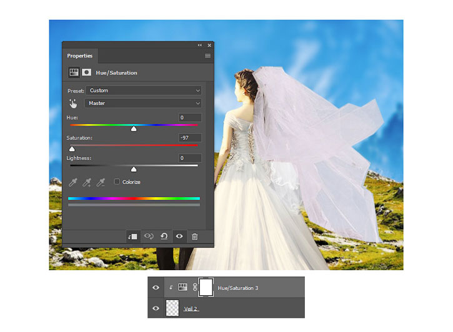
Task: Delete the adjustment layer with trash icon
Action: click(195, 236)
